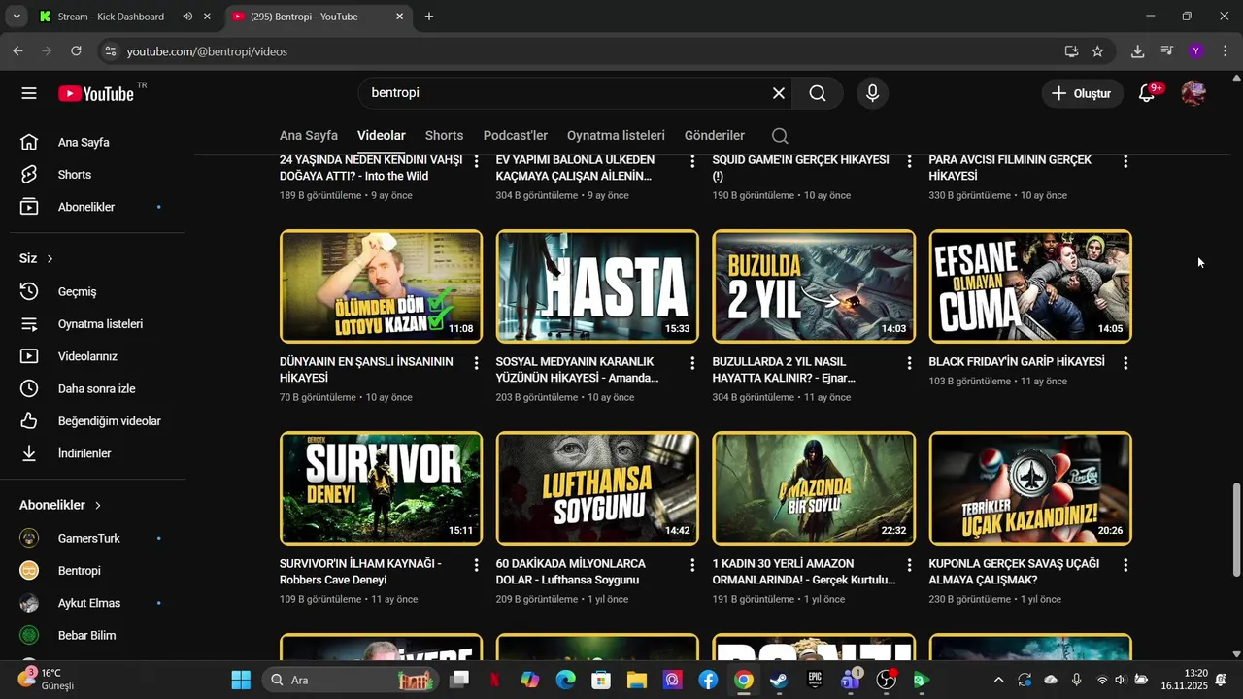Screen dimensions: 1243x699
Task: Go back with browser back arrow
Action: coord(17,51)
